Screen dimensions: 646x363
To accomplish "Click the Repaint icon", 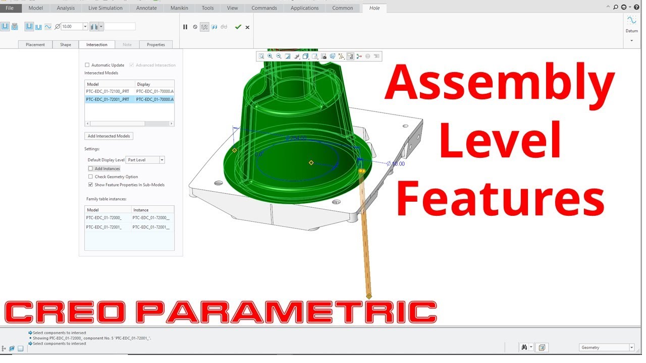I will [288, 56].
